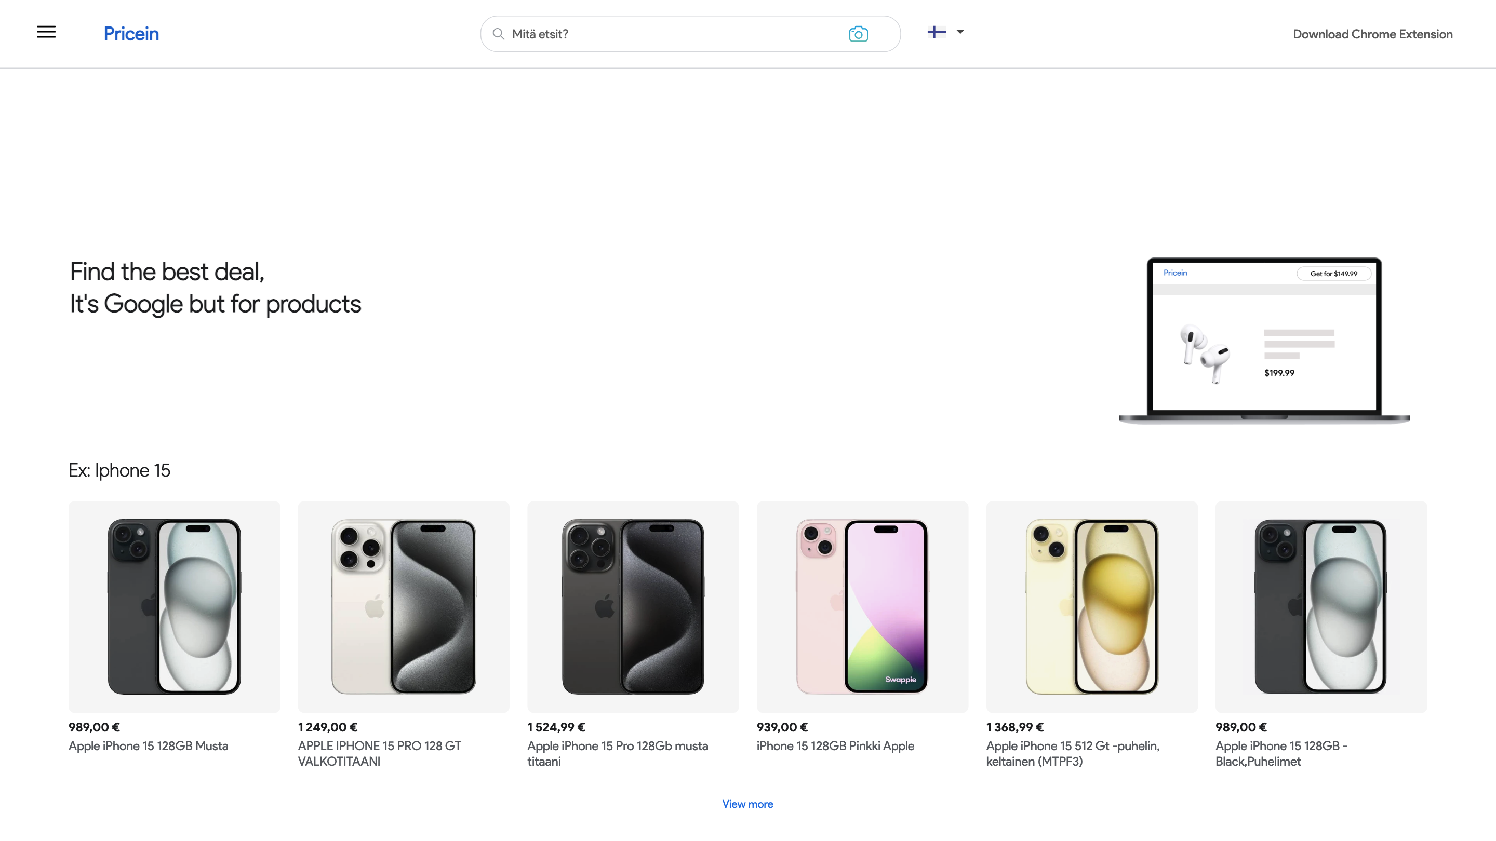
Task: Open the pink iPhone 15 Swappie image
Action: [862, 606]
